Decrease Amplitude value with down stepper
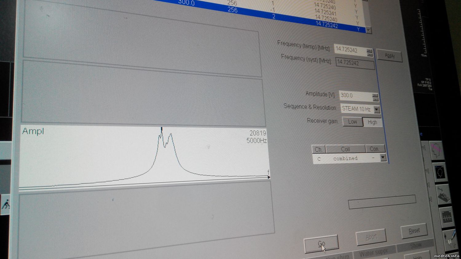This screenshot has height=259, width=461. click(x=375, y=100)
